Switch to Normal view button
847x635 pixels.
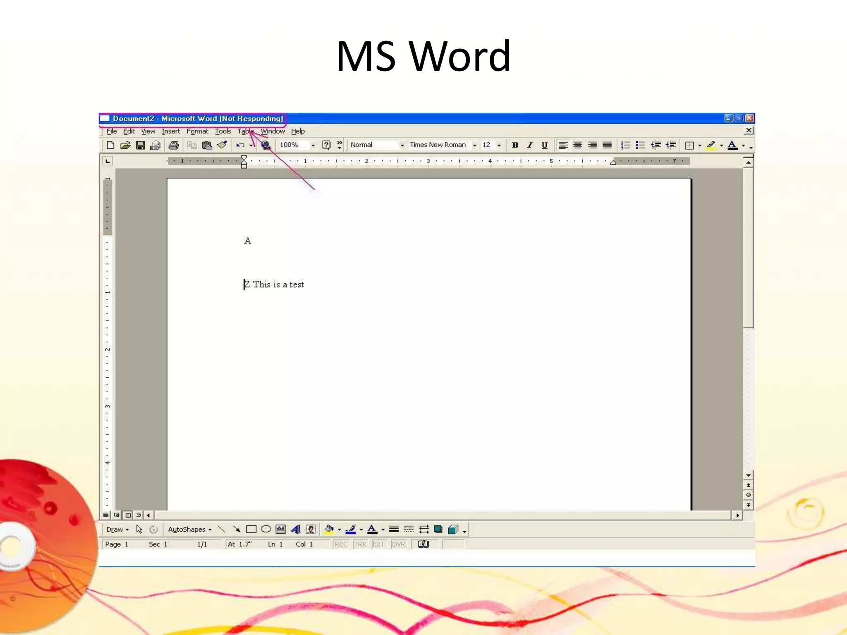point(106,515)
